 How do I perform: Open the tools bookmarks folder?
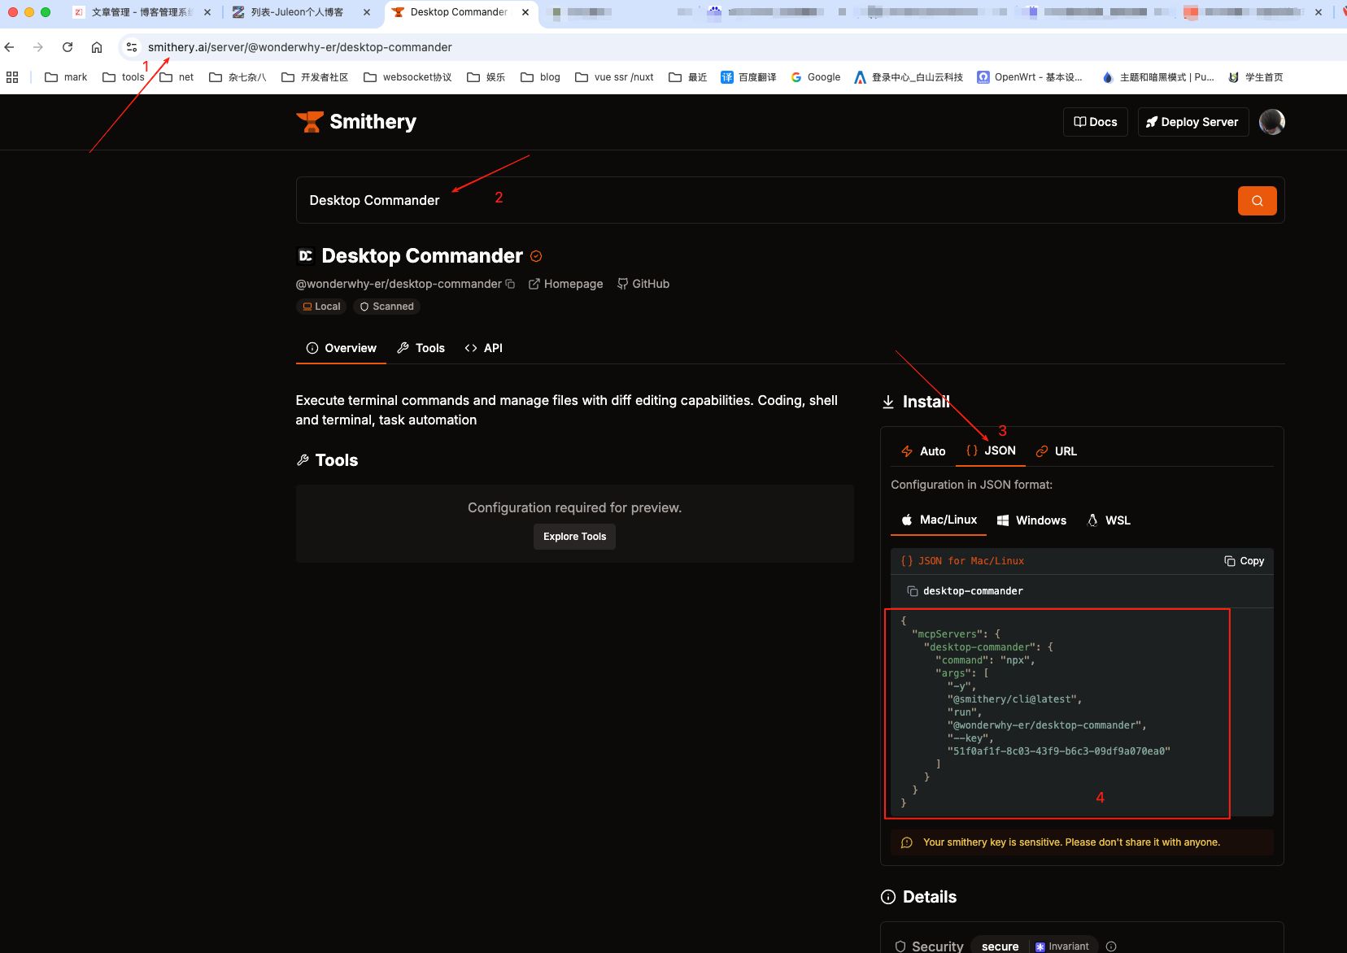coord(124,77)
